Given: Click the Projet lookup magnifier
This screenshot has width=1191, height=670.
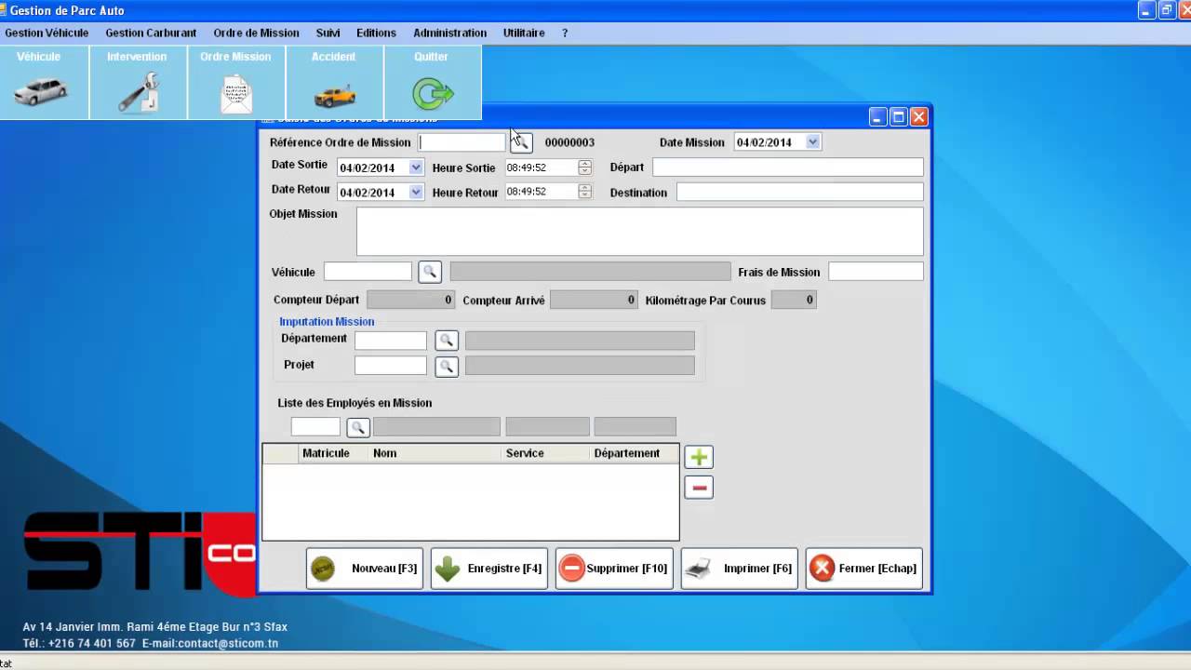Looking at the screenshot, I should pos(447,367).
